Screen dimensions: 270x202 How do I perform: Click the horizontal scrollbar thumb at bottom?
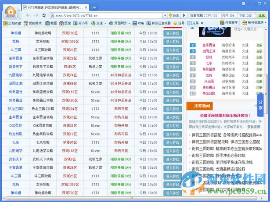[x=132, y=198]
